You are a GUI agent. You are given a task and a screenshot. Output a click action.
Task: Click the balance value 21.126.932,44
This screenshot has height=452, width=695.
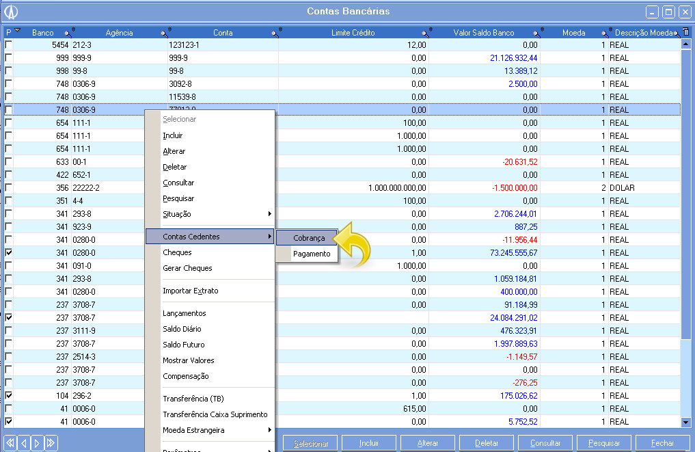pyautogui.click(x=513, y=57)
